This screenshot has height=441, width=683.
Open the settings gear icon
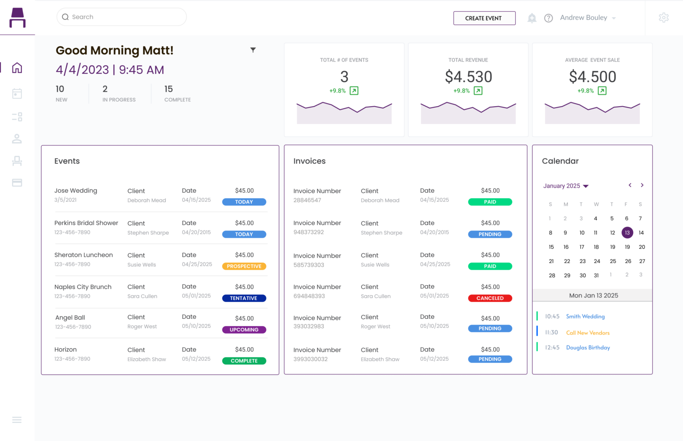coord(663,17)
